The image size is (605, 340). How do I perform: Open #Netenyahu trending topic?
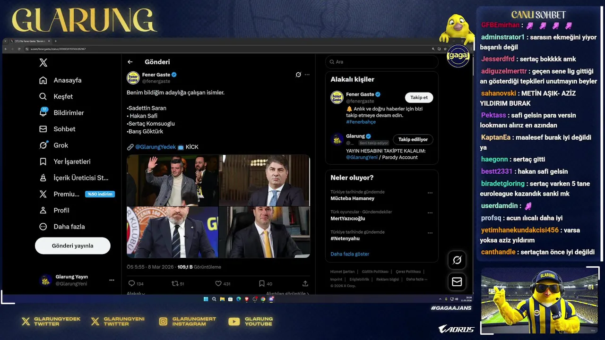[x=345, y=238]
